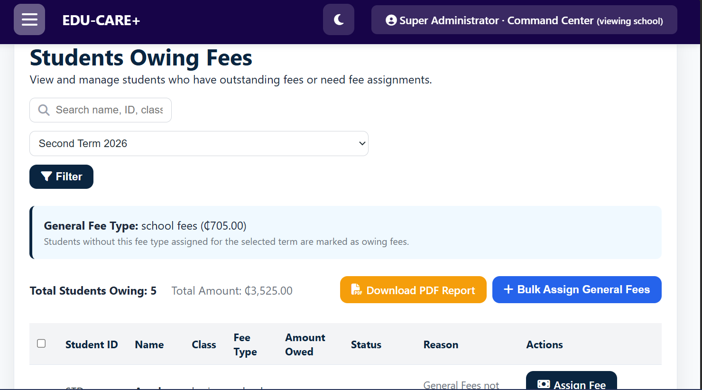Screen dimensions: 702x390
Task: Tick the select-all students checkbox
Action: point(41,344)
